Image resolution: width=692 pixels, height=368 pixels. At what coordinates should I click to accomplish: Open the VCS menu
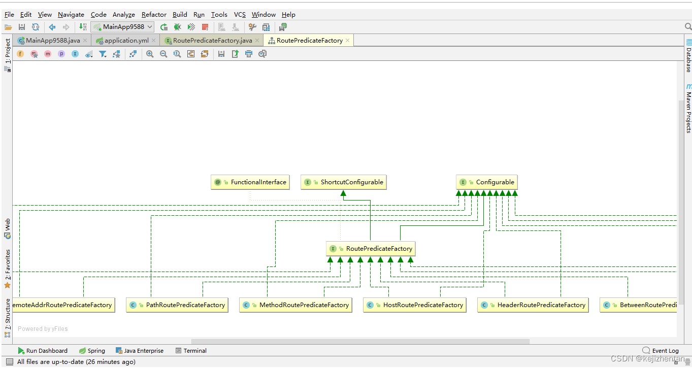240,15
